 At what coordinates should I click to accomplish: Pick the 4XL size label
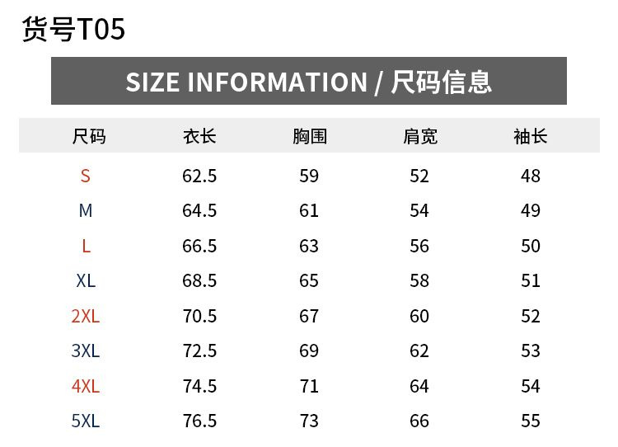[86, 386]
